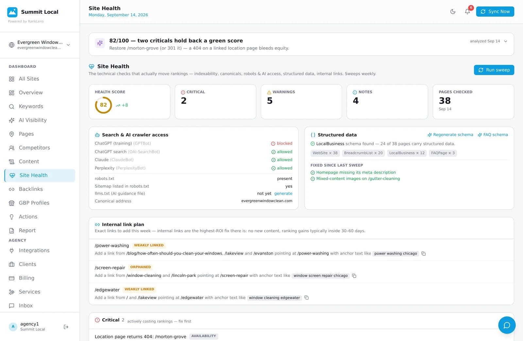Click the Pages pin icon
The image size is (523, 341).
(12, 134)
